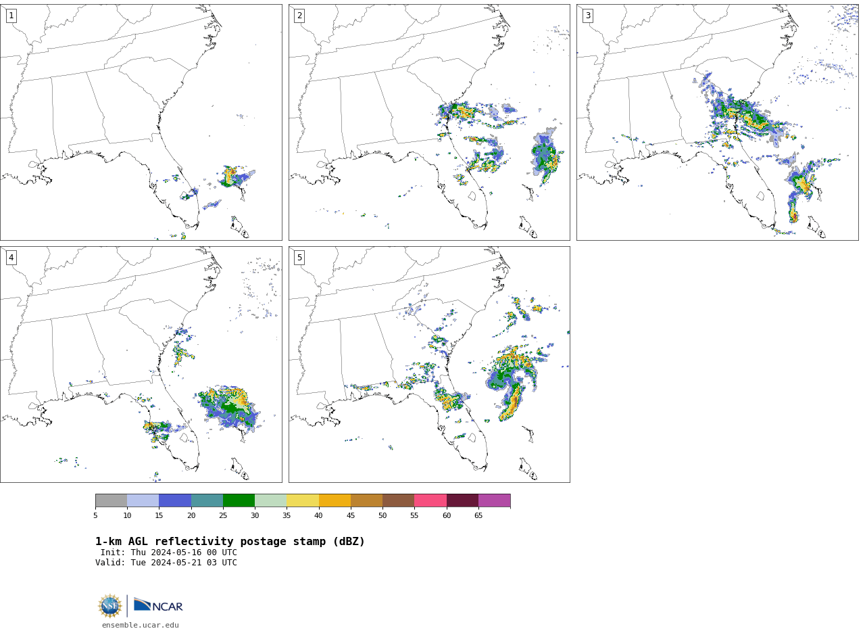Viewport: 865px width, 633px height.
Task: Click the purple 65+ dBZ swatch
Action: click(x=494, y=500)
